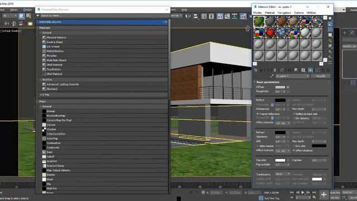Toggle Affect shadows checkbox
The height and width of the screenshot is (201, 357).
[294, 150]
